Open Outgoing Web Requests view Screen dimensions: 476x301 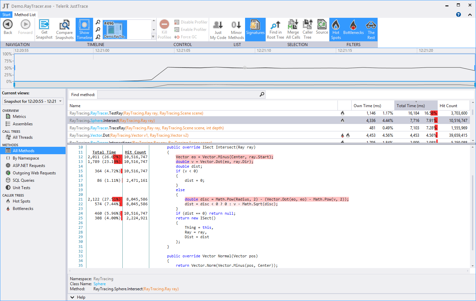pyautogui.click(x=34, y=173)
